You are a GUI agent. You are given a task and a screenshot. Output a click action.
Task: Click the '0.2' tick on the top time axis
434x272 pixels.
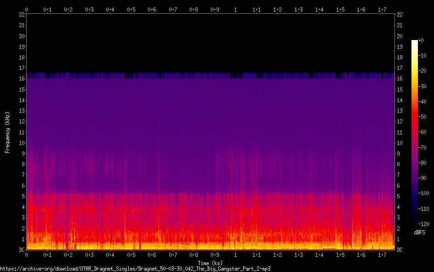[68, 9]
